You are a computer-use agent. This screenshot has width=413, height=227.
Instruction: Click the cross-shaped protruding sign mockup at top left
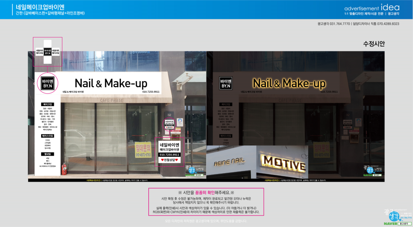(47, 52)
